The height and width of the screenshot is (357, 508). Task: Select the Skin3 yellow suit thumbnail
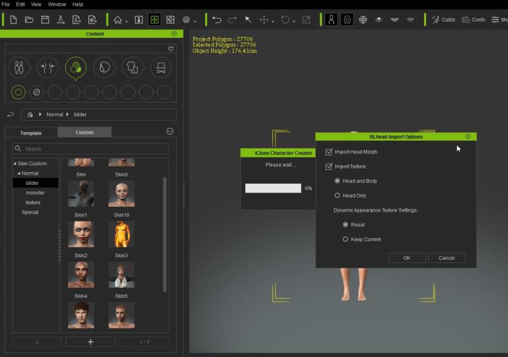[x=121, y=234]
